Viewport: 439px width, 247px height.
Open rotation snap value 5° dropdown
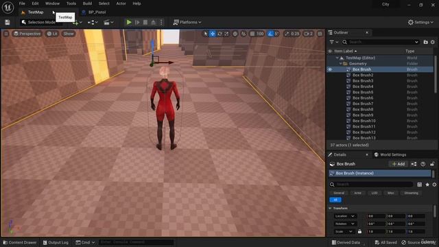tap(276, 34)
